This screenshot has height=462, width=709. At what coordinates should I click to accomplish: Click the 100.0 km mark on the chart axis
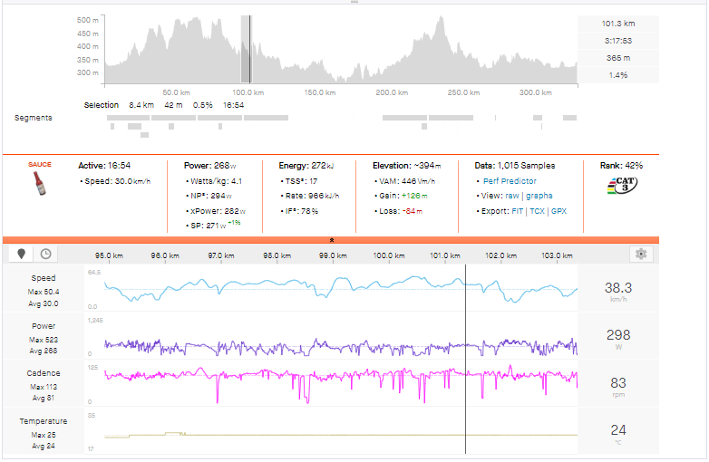(389, 256)
